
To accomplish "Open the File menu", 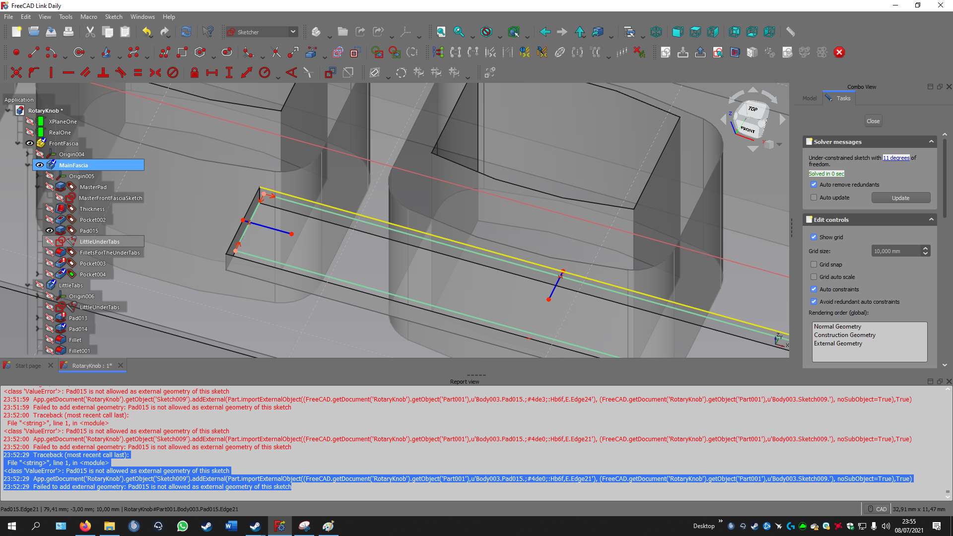I will coord(8,17).
